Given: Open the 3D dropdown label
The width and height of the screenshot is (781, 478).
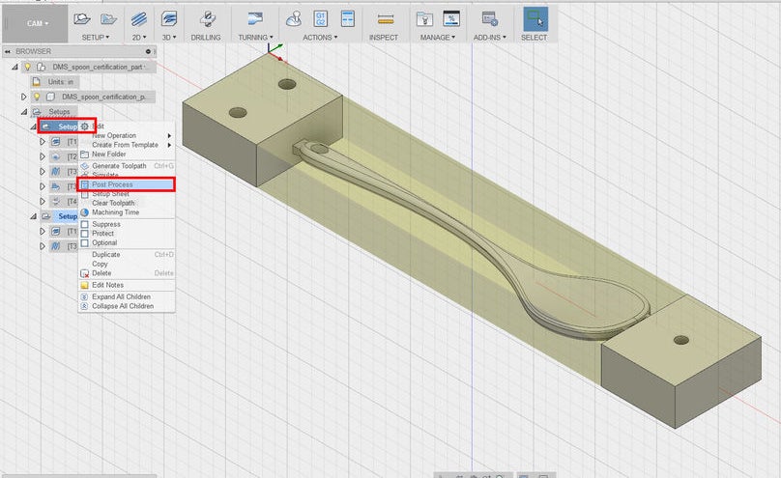Looking at the screenshot, I should 169,38.
